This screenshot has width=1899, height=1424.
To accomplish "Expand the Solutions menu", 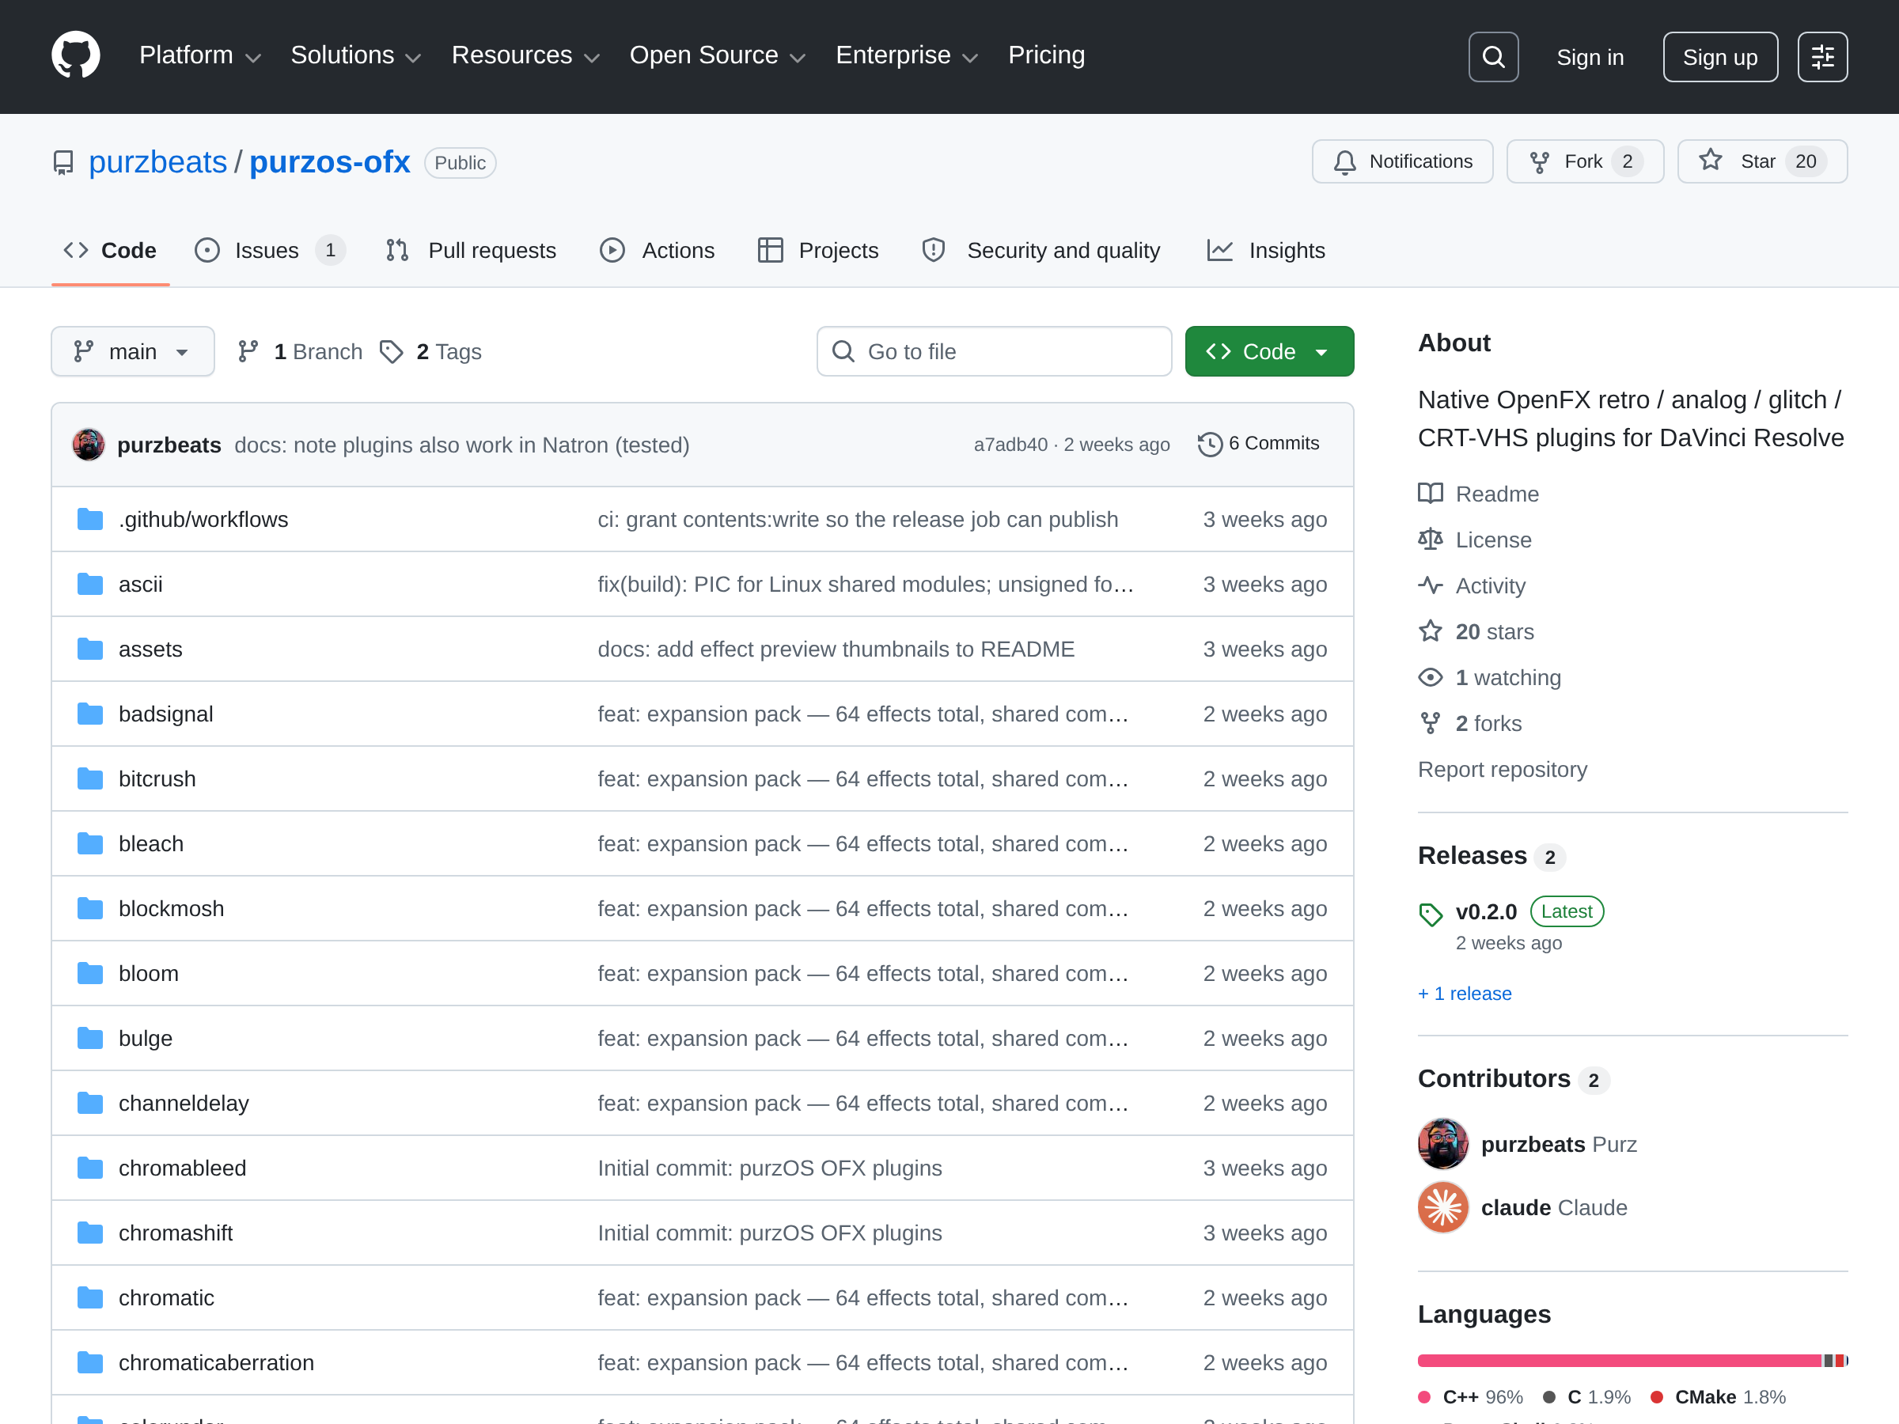I will point(356,55).
